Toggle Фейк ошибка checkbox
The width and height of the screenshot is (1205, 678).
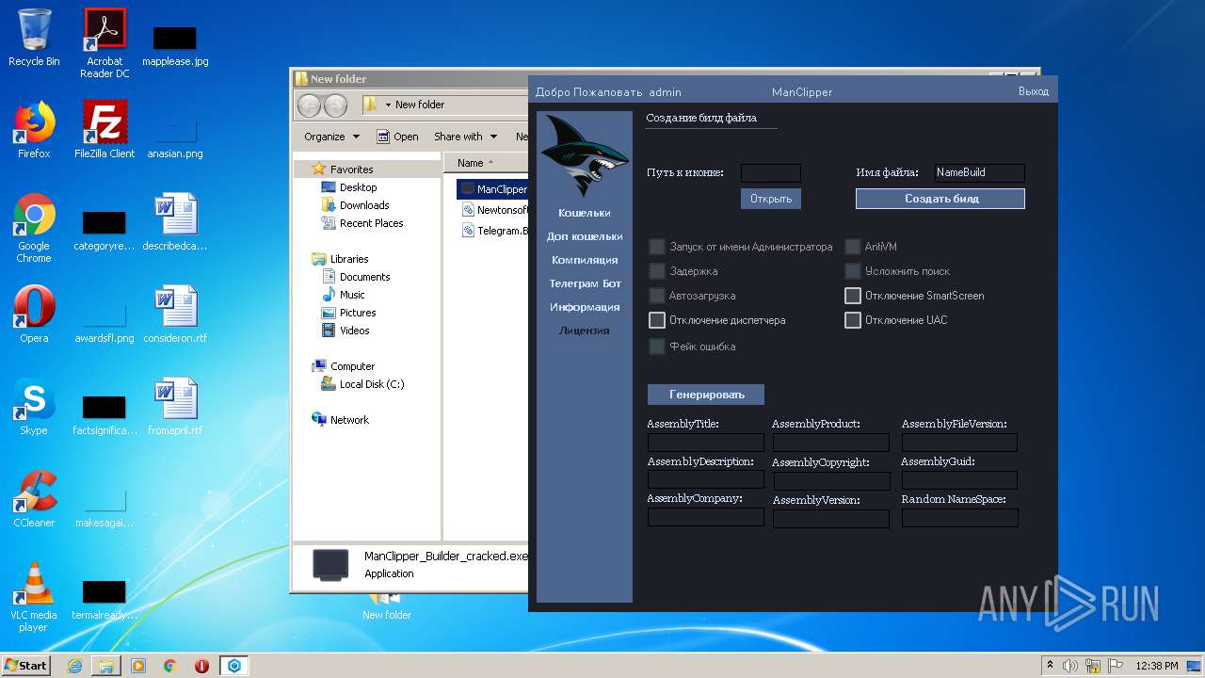click(x=657, y=347)
